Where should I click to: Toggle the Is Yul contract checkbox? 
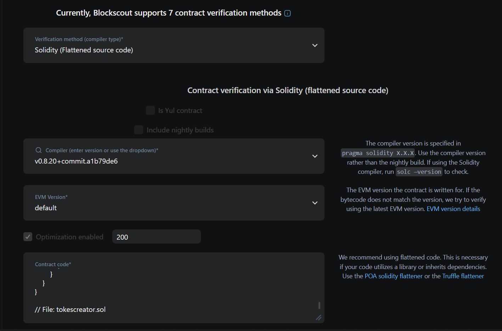pyautogui.click(x=150, y=110)
